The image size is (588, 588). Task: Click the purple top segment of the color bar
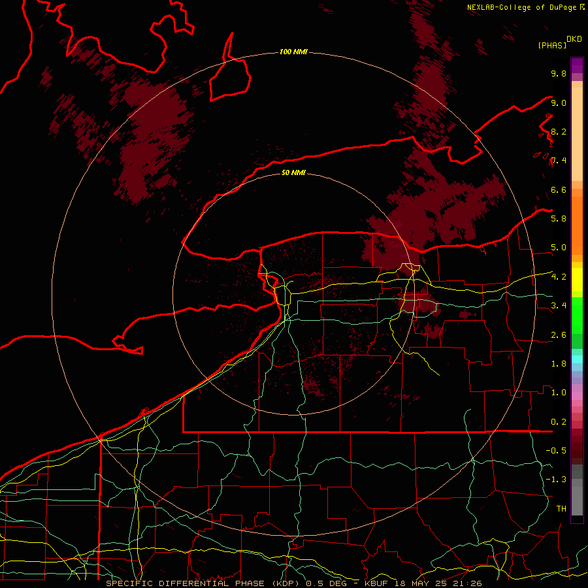click(x=577, y=66)
